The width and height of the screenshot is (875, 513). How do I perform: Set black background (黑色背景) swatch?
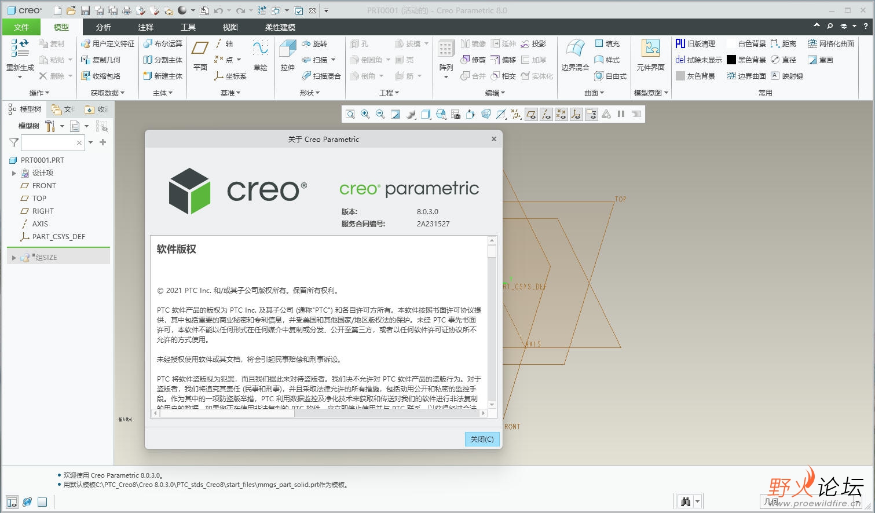click(731, 60)
